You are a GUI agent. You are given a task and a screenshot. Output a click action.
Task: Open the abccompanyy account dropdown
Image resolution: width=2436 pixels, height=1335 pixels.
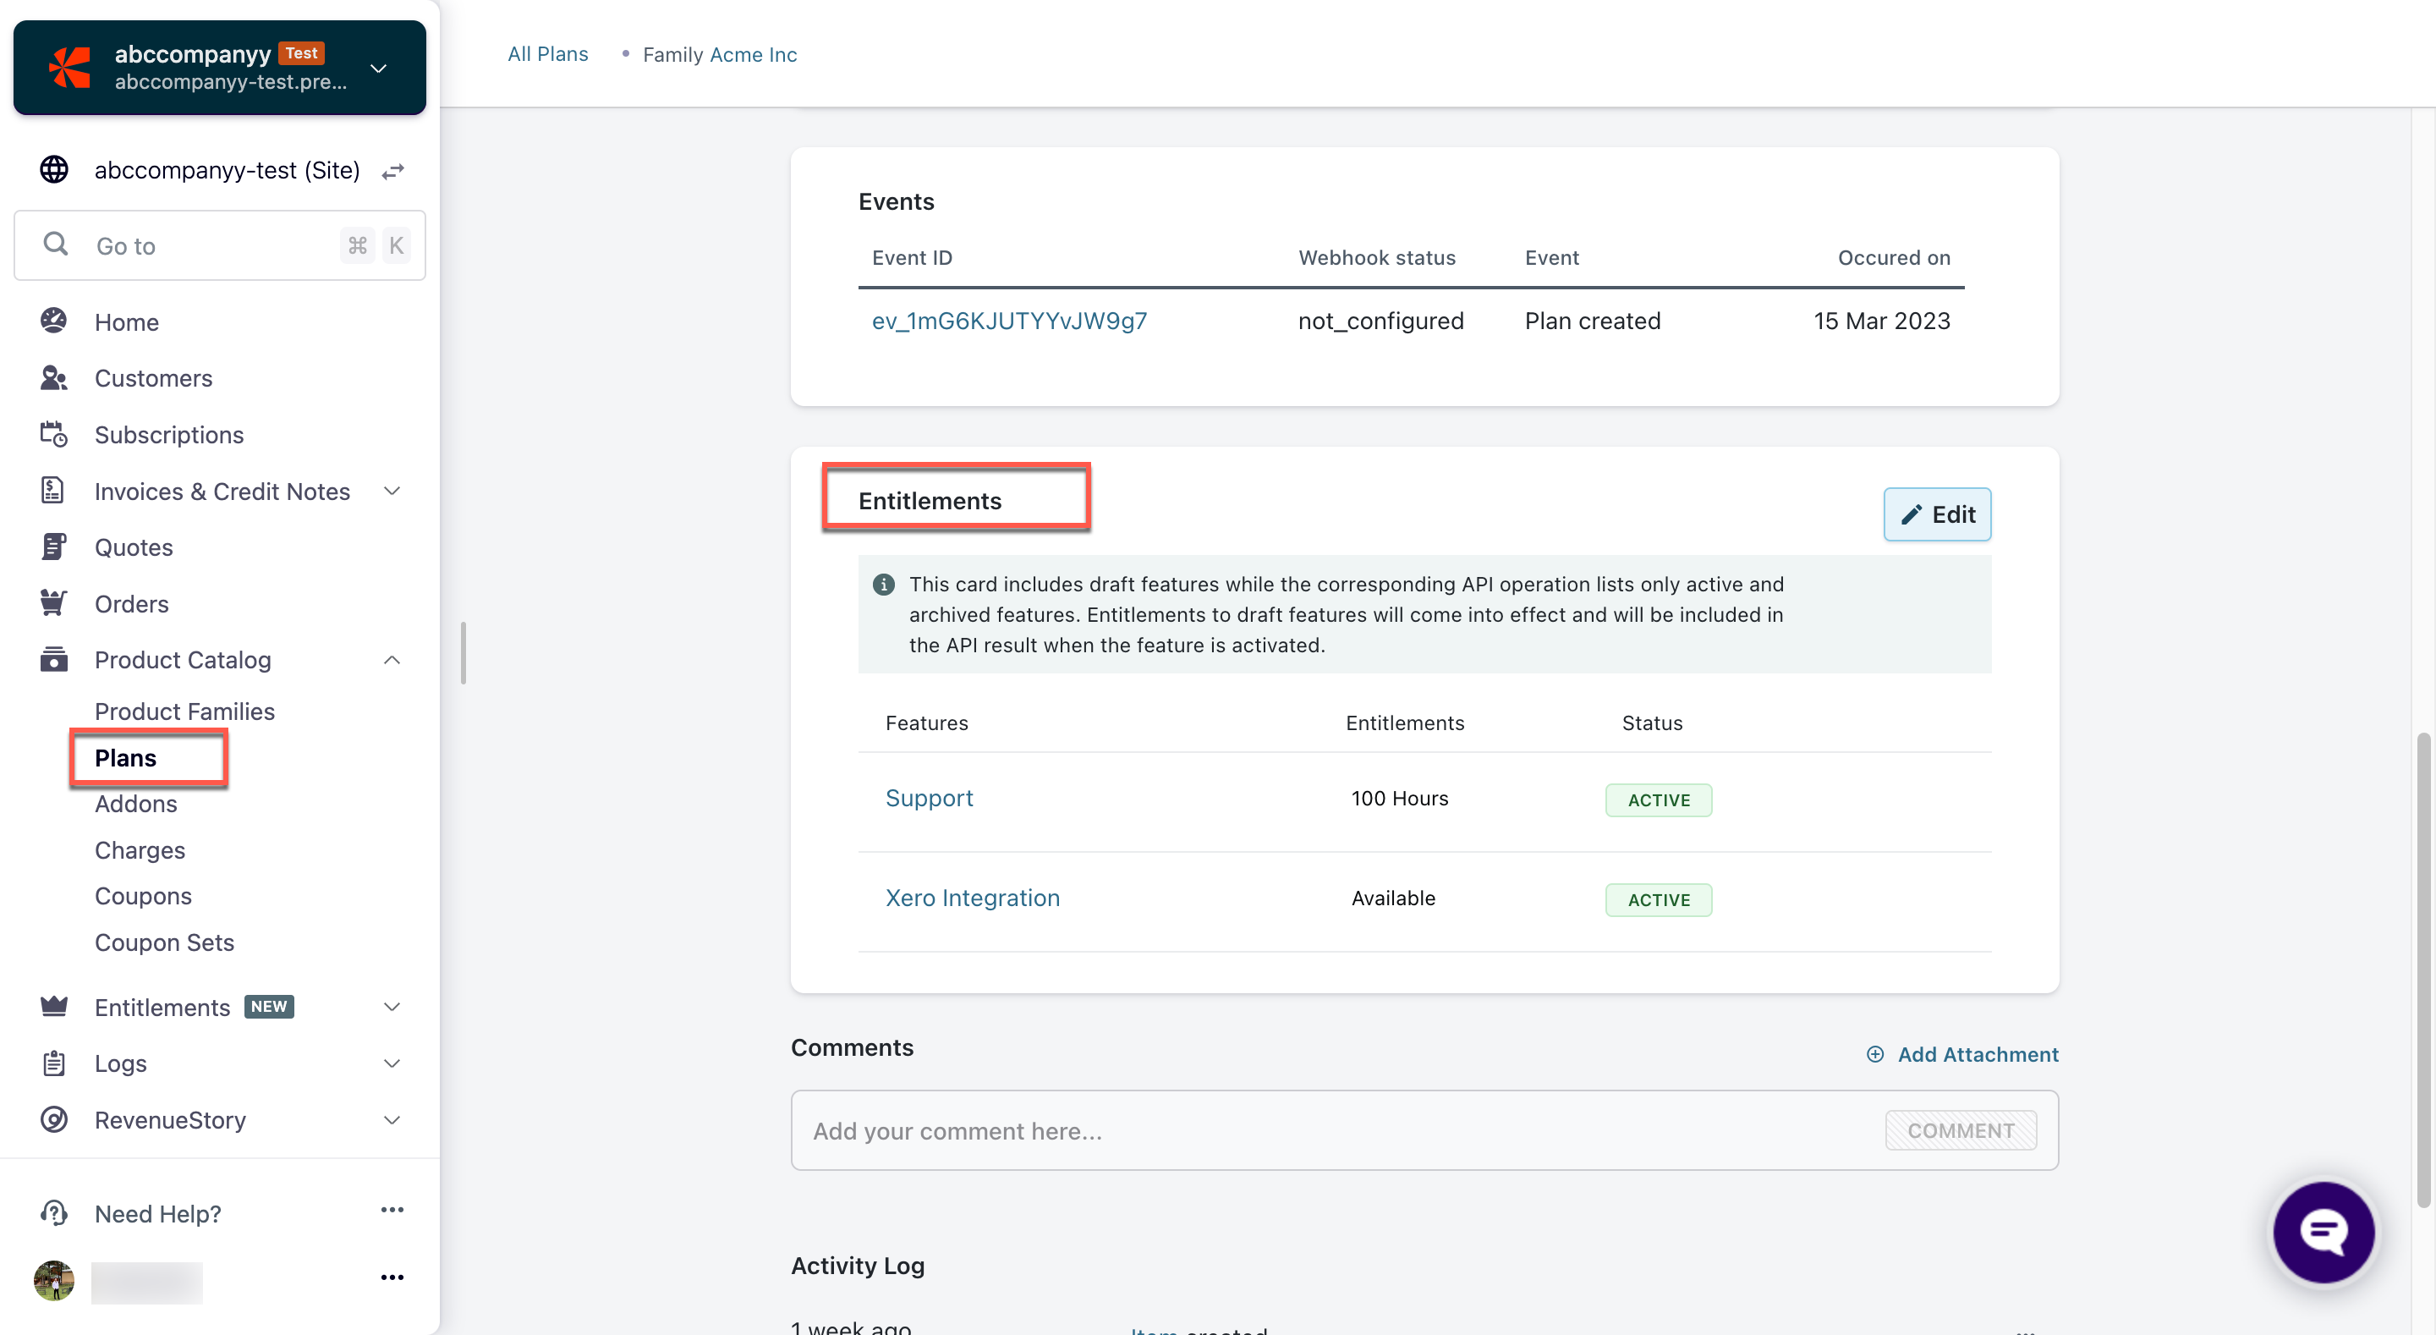click(x=378, y=69)
